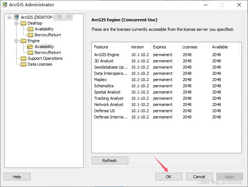Screen dimensions: 248x187
Task: Click the Version column header
Action: point(140,47)
